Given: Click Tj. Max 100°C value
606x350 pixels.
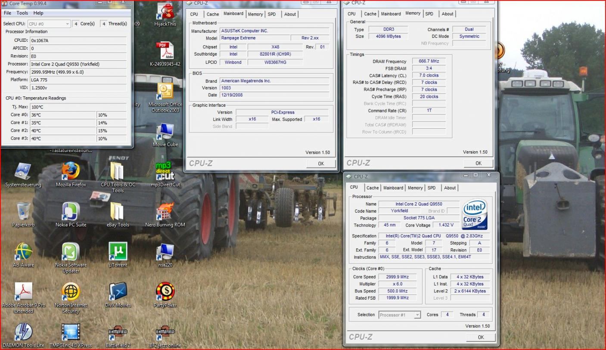Looking at the screenshot, I should pos(78,107).
